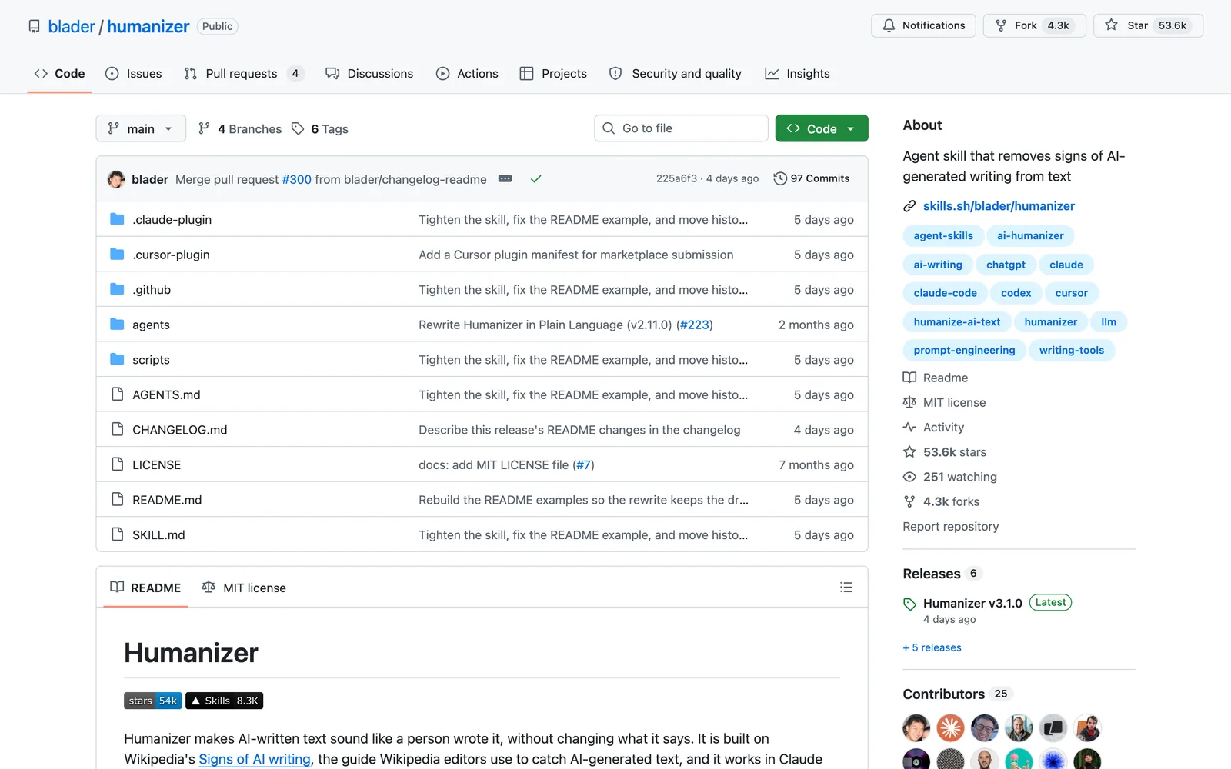
Task: Focus the Go to file search field
Action: (x=681, y=128)
